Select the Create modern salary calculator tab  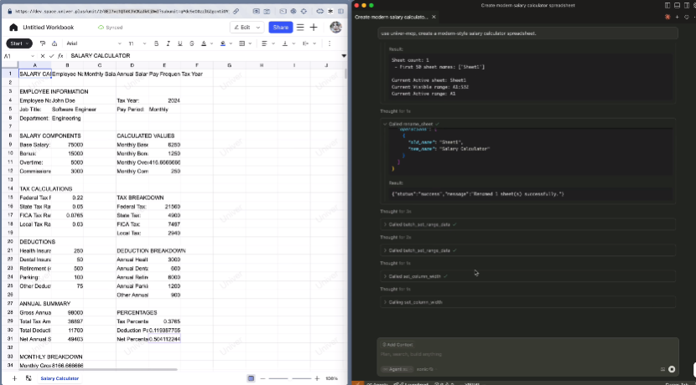[391, 17]
